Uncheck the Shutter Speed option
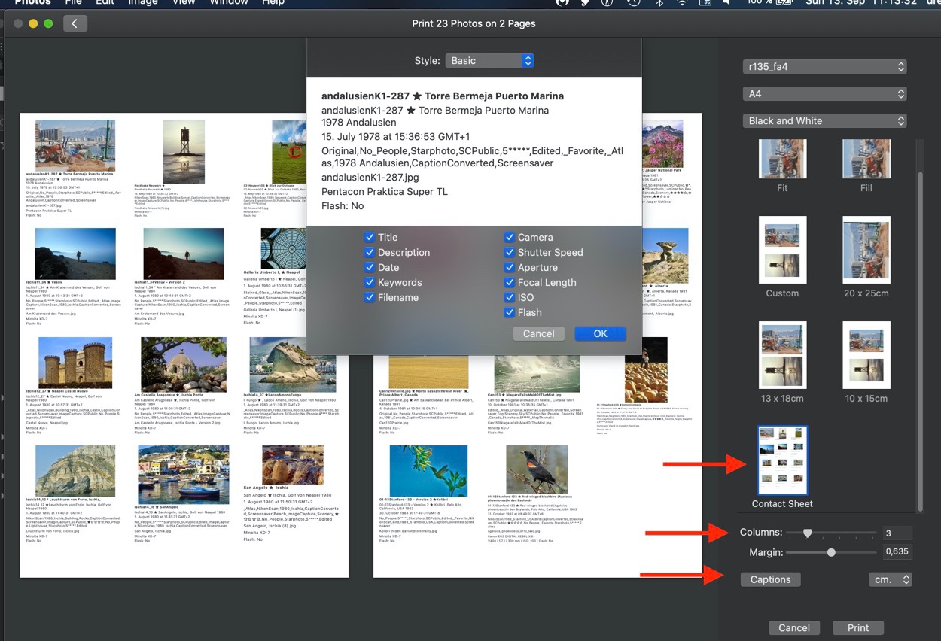Viewport: 941px width, 641px height. point(509,252)
